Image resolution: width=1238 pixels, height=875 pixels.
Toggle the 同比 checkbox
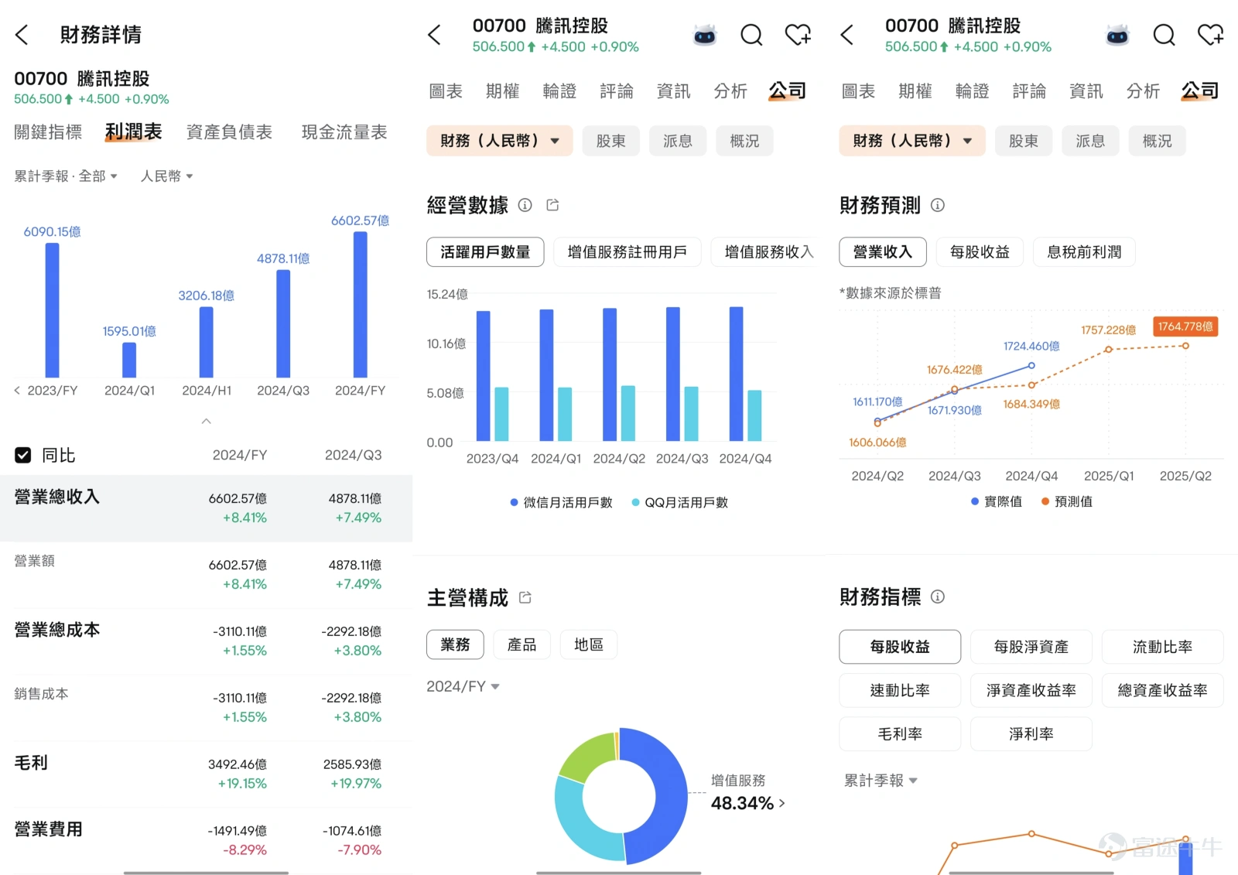tap(22, 455)
